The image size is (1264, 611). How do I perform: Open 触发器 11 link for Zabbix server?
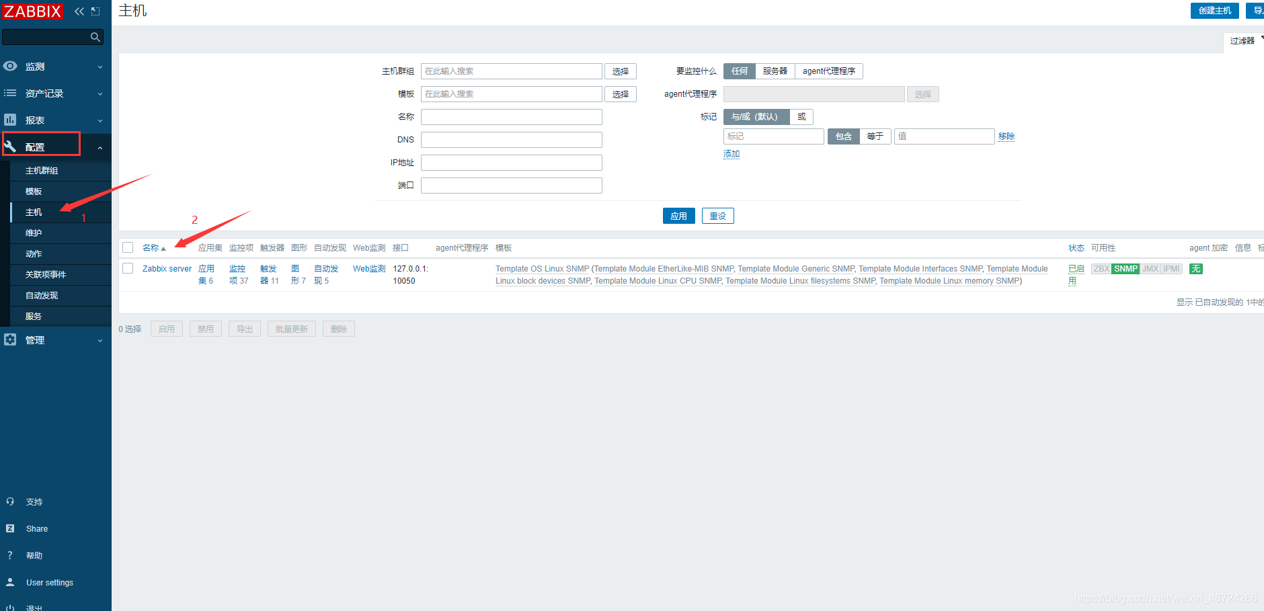point(270,275)
